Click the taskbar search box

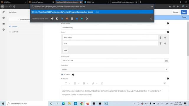27,103
